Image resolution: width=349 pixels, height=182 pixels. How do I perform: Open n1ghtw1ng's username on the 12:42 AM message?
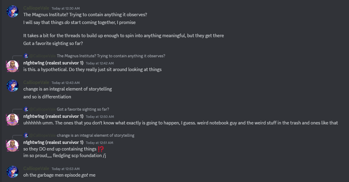[x=53, y=63]
